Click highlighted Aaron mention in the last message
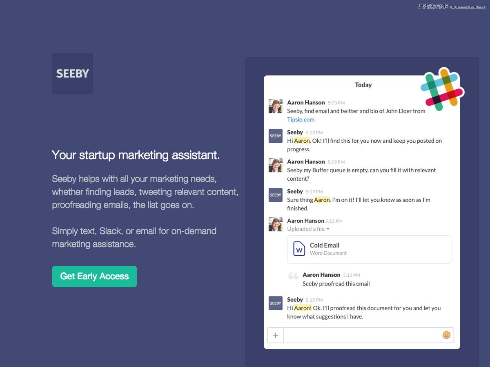 [x=303, y=308]
